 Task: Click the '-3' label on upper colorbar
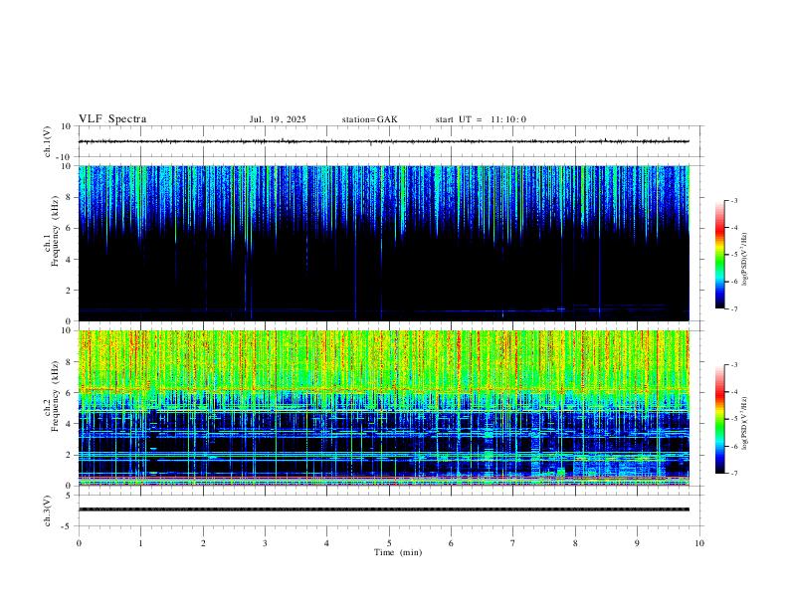tap(733, 200)
